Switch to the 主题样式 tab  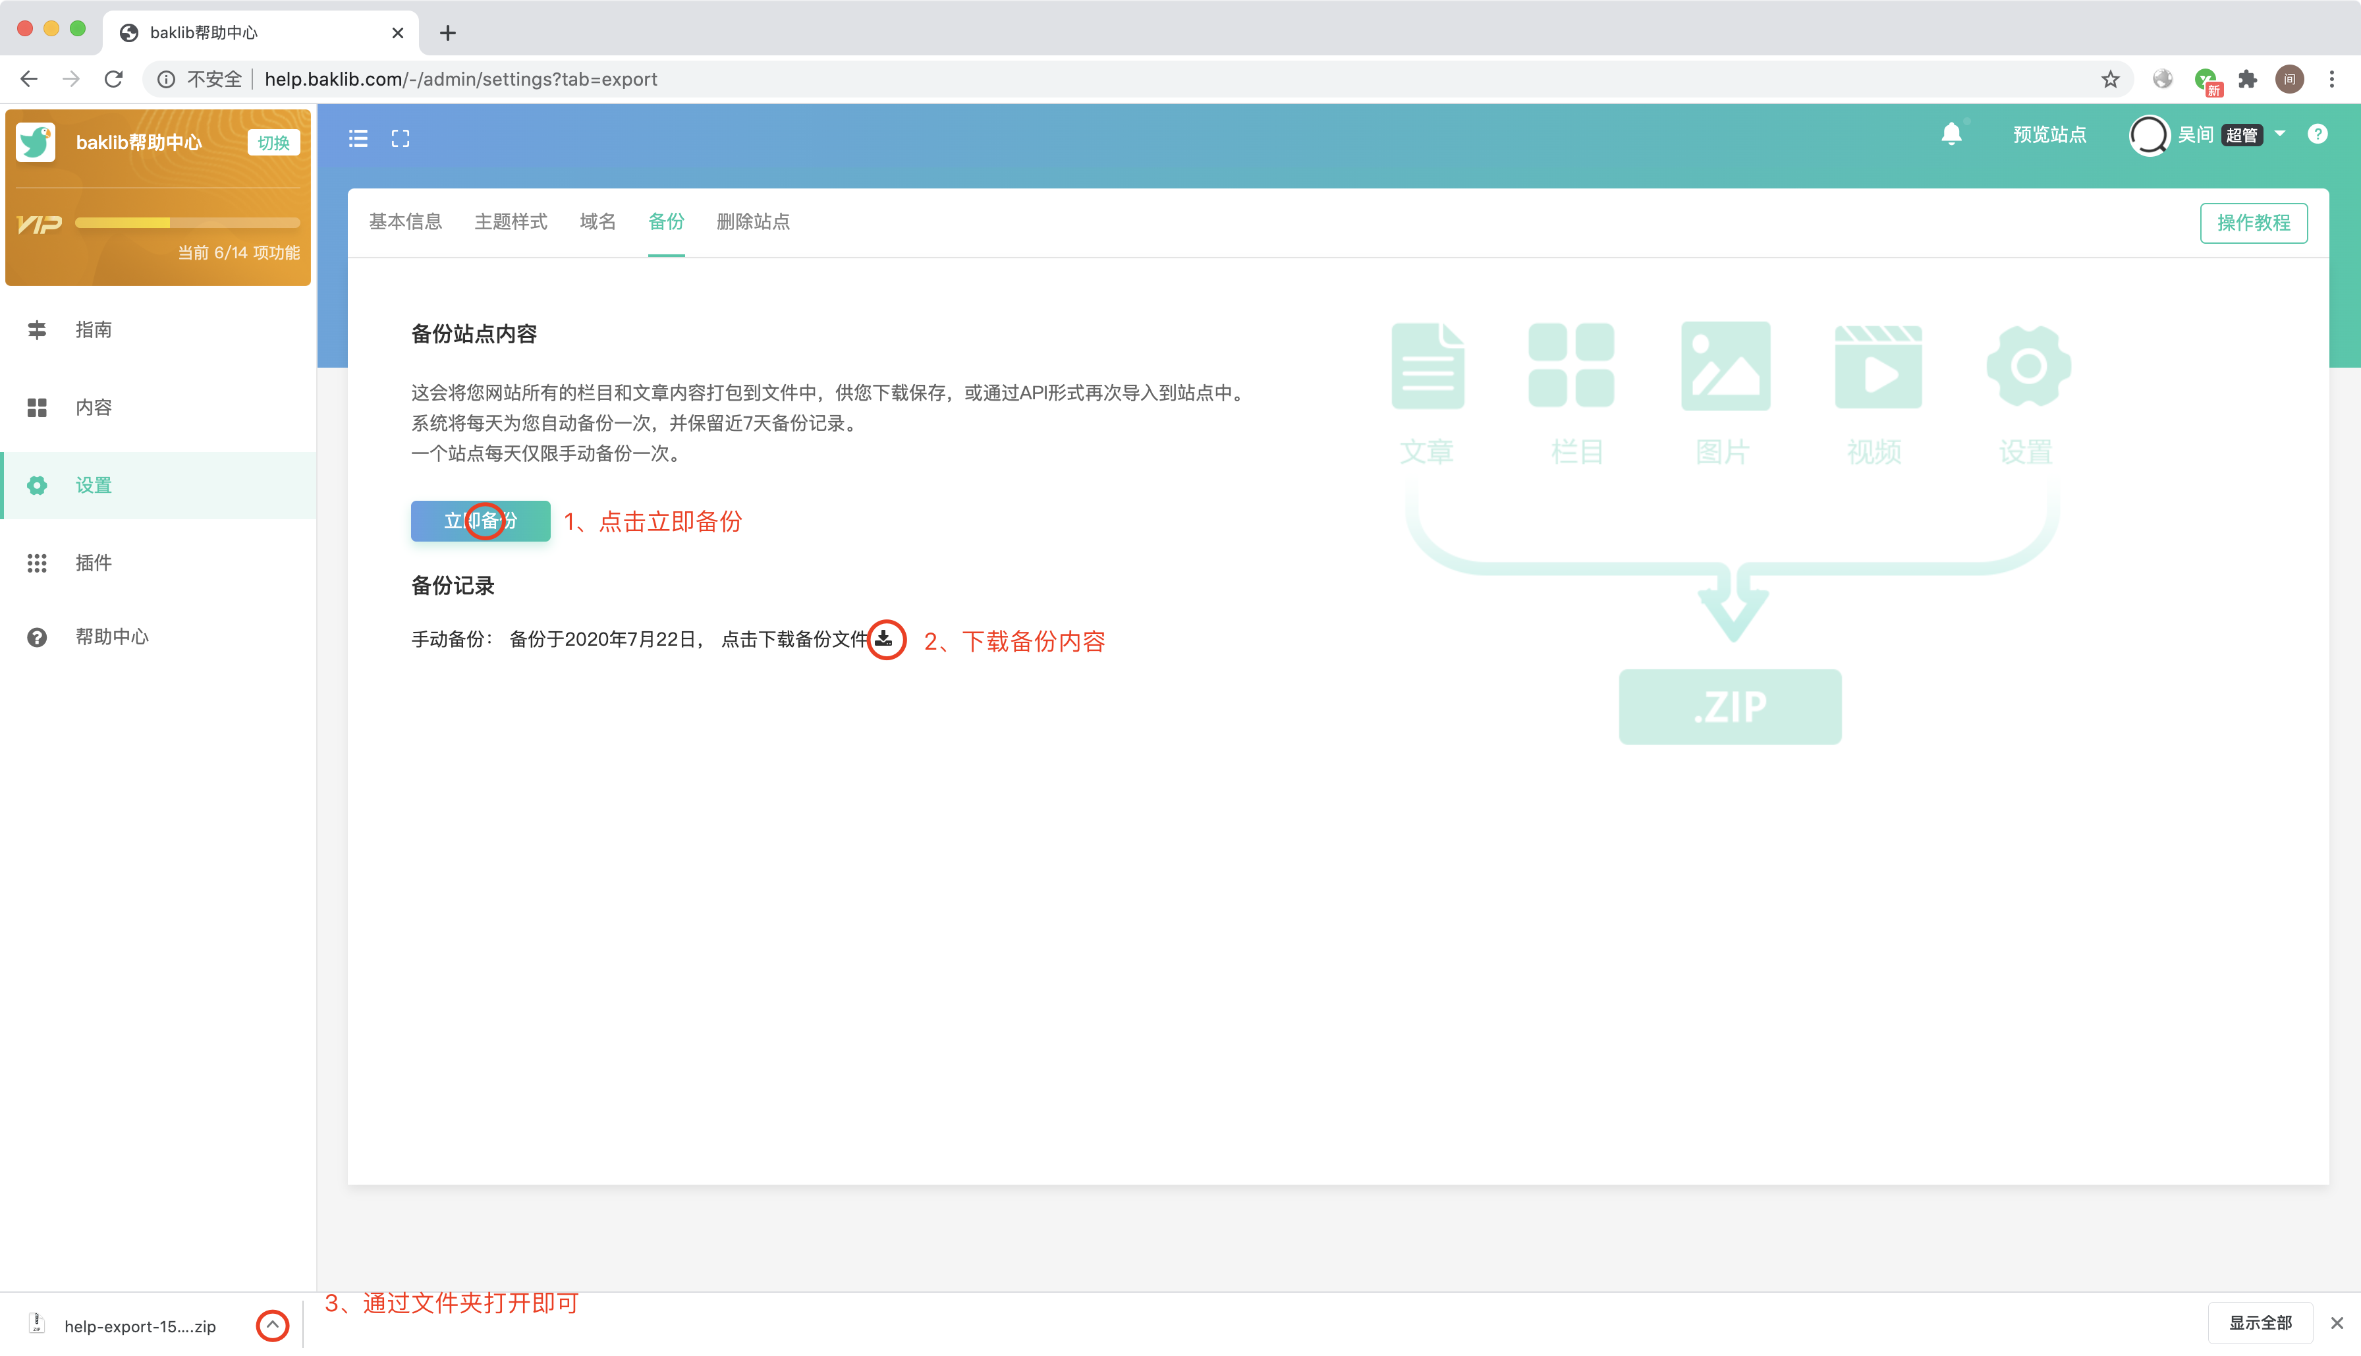coord(510,221)
